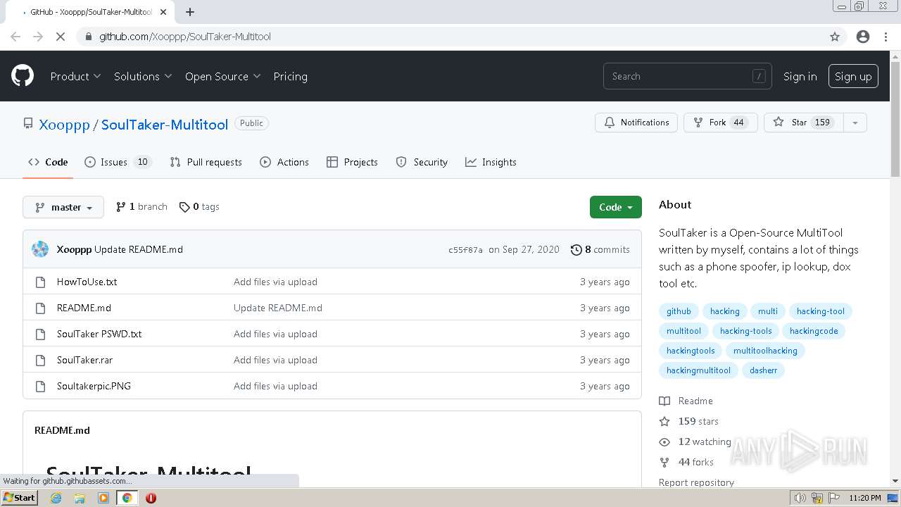The height and width of the screenshot is (507, 901).
Task: Stop loading the page
Action: click(61, 37)
